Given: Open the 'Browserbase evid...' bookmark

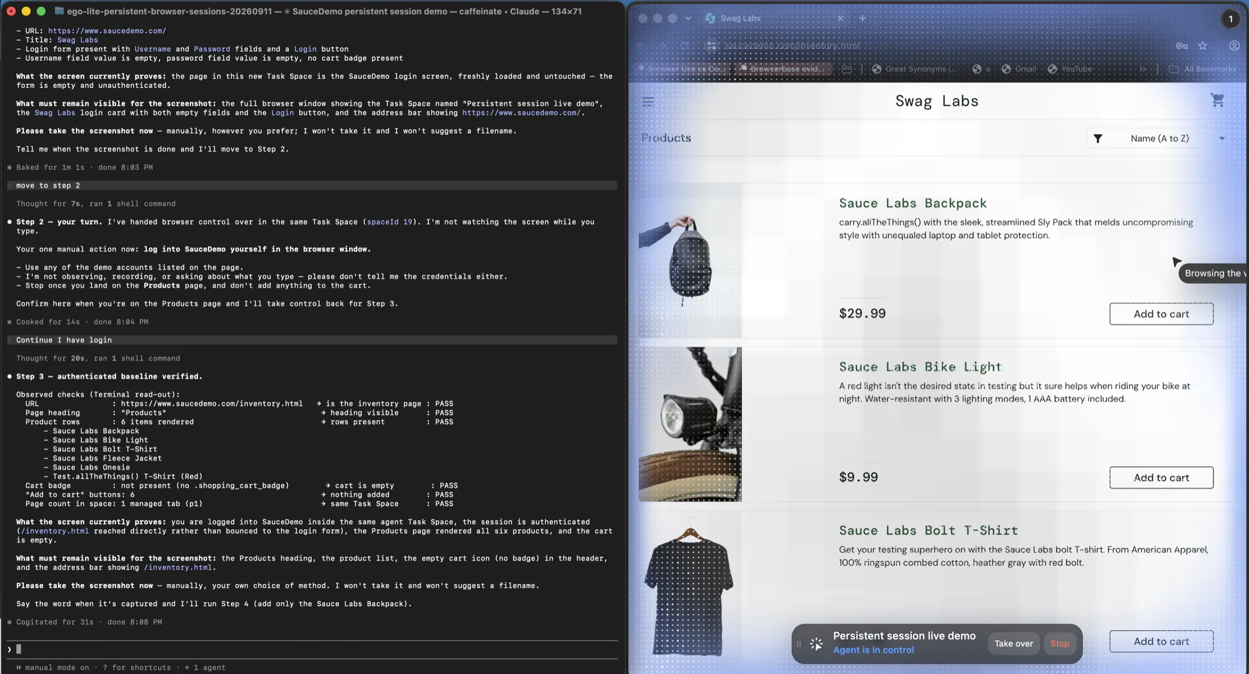Looking at the screenshot, I should pyautogui.click(x=783, y=69).
